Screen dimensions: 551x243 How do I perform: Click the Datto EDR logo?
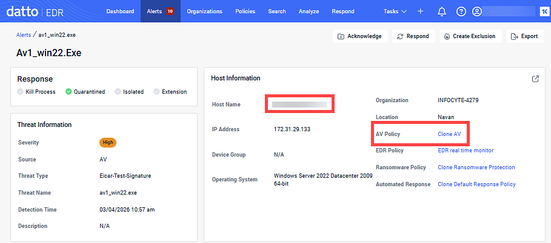pyautogui.click(x=42, y=11)
